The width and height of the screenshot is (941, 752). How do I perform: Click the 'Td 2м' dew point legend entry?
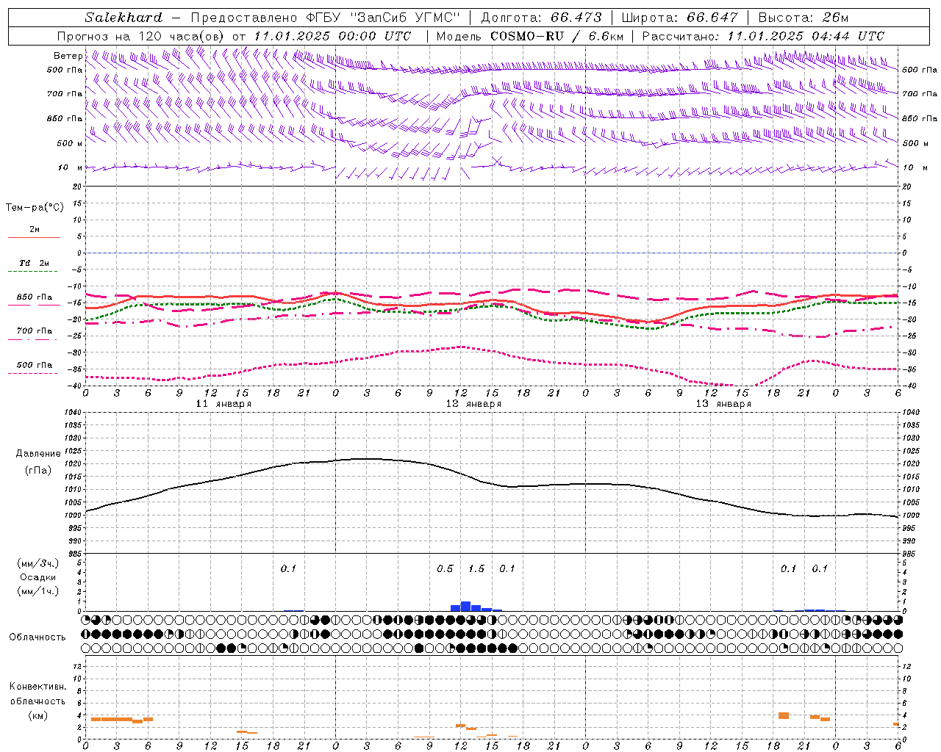(x=35, y=263)
